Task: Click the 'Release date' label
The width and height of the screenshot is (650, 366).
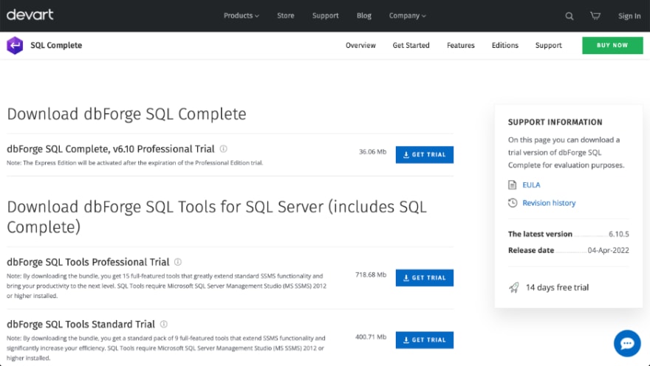Action: point(531,250)
